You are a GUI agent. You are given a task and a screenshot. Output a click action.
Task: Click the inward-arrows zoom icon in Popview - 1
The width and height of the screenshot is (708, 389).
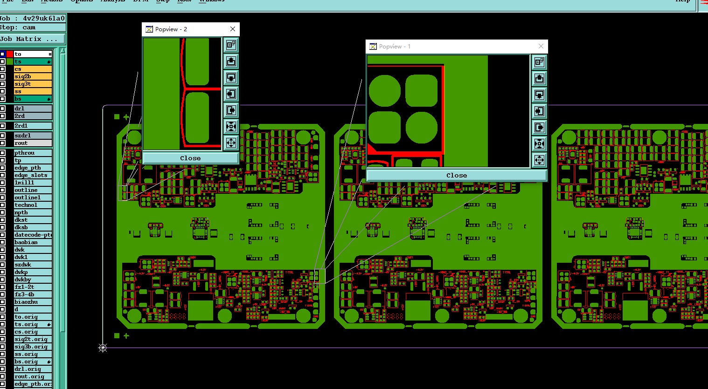pos(539,143)
